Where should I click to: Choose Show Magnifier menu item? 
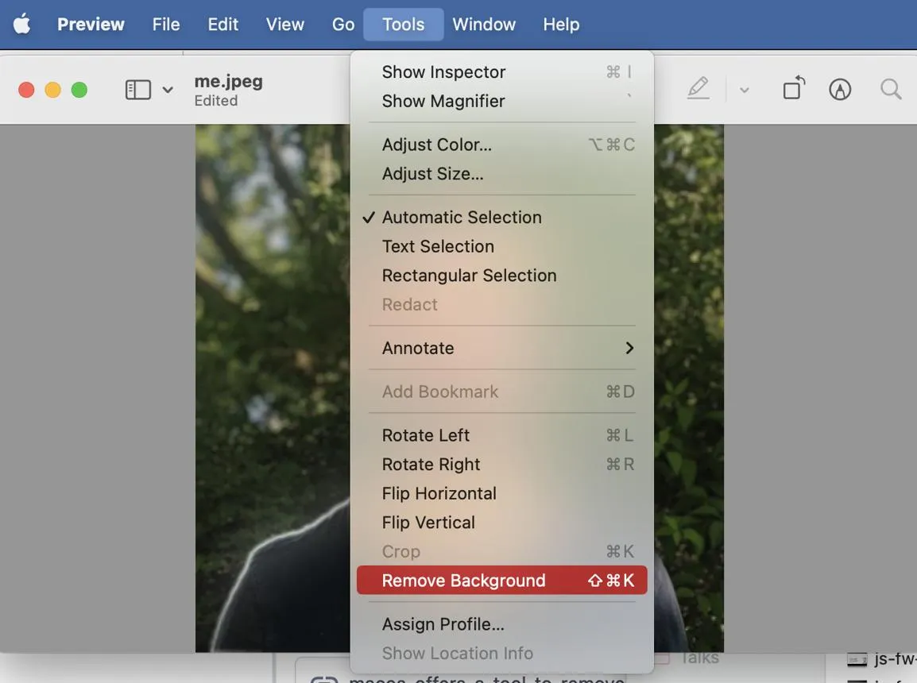pos(501,101)
